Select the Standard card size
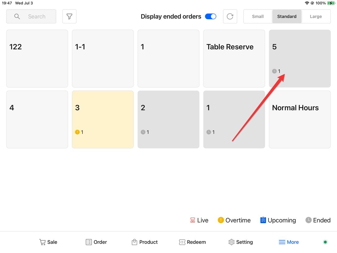Screen dimensions: 337x253 pos(287,17)
